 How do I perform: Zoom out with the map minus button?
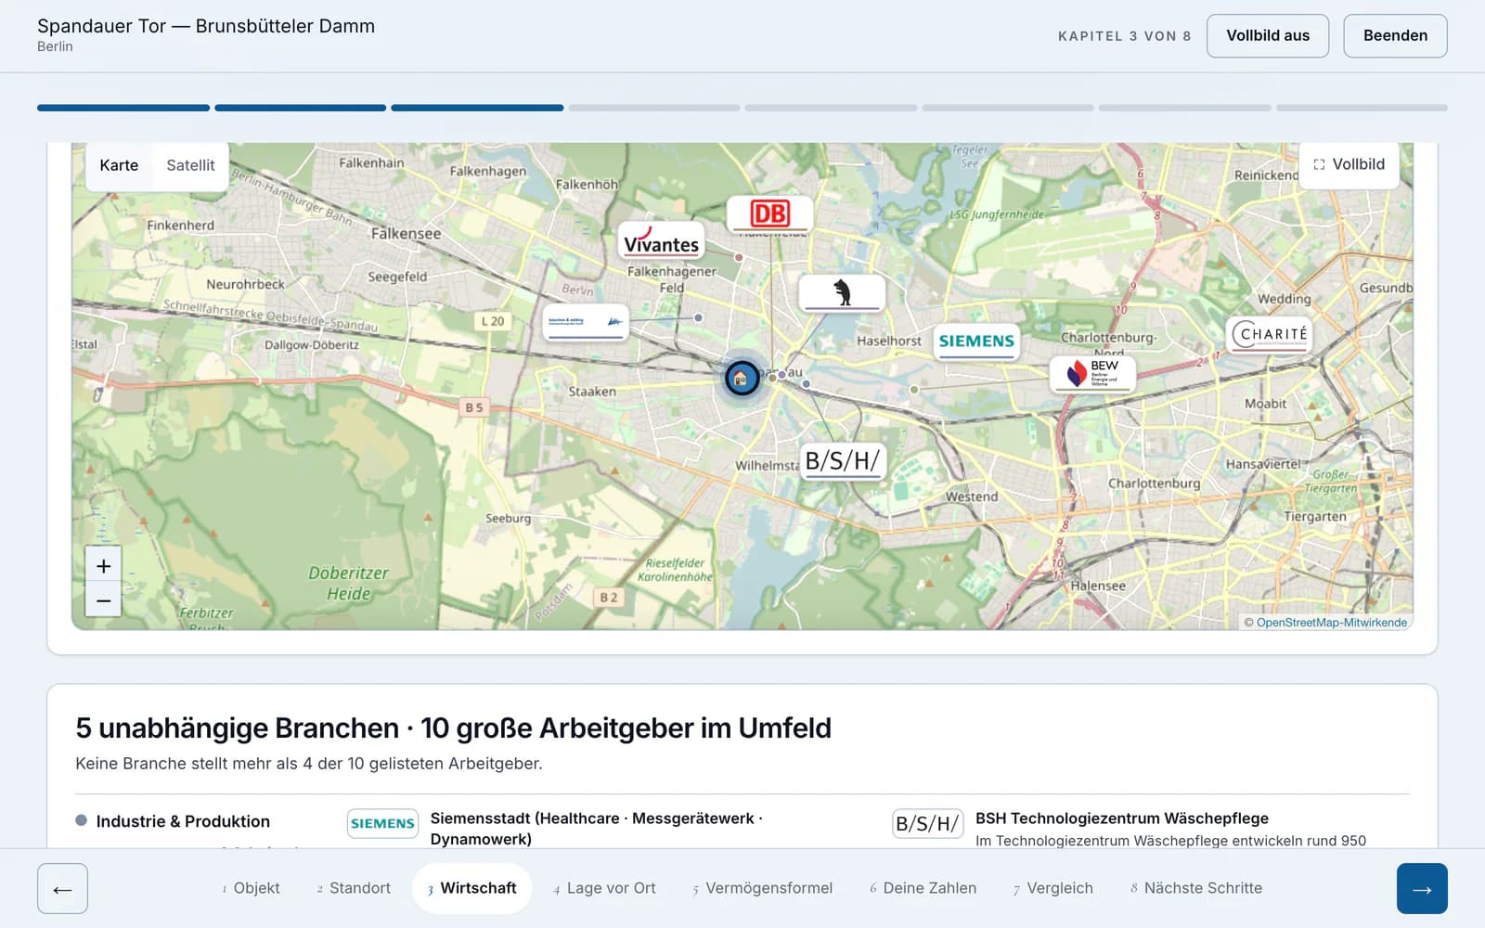pos(103,600)
